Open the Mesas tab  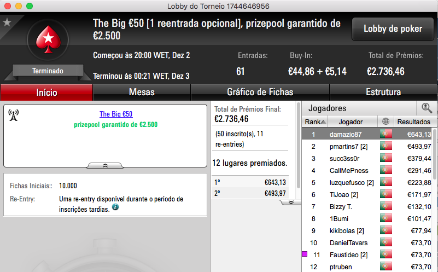[142, 92]
